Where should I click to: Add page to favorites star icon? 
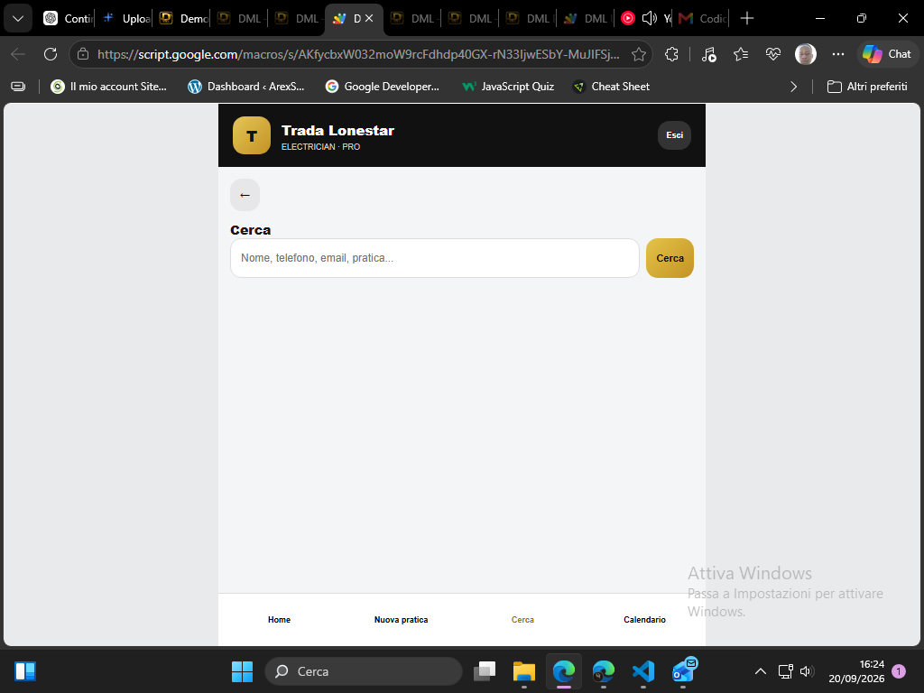click(638, 54)
